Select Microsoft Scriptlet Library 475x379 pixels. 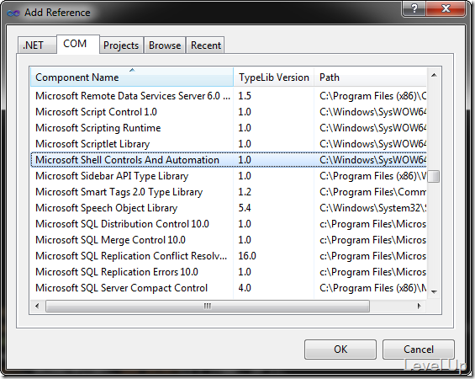[229, 144]
